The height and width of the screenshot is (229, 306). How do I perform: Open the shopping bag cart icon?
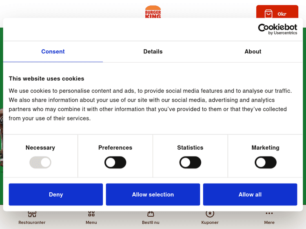click(x=268, y=14)
